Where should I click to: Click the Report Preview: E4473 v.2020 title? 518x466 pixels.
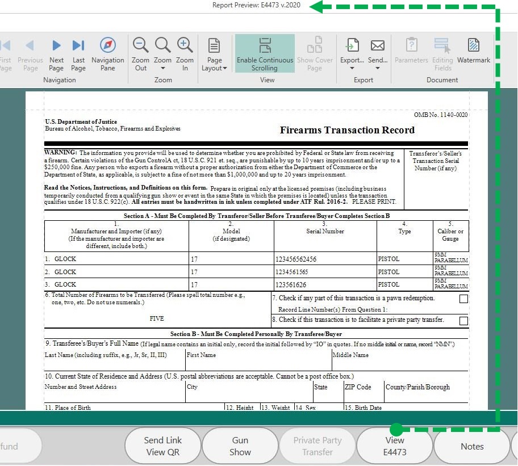[256, 5]
